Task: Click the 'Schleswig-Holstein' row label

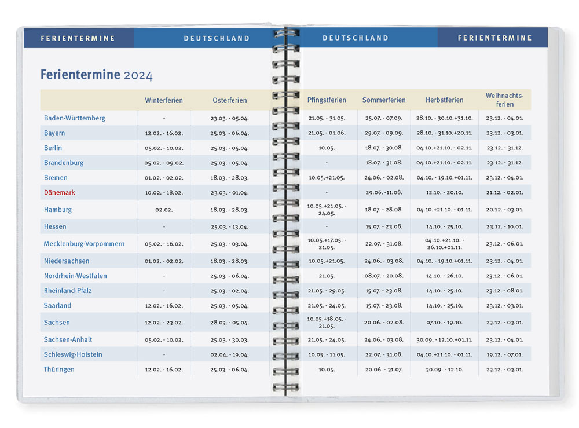Action: coord(73,354)
